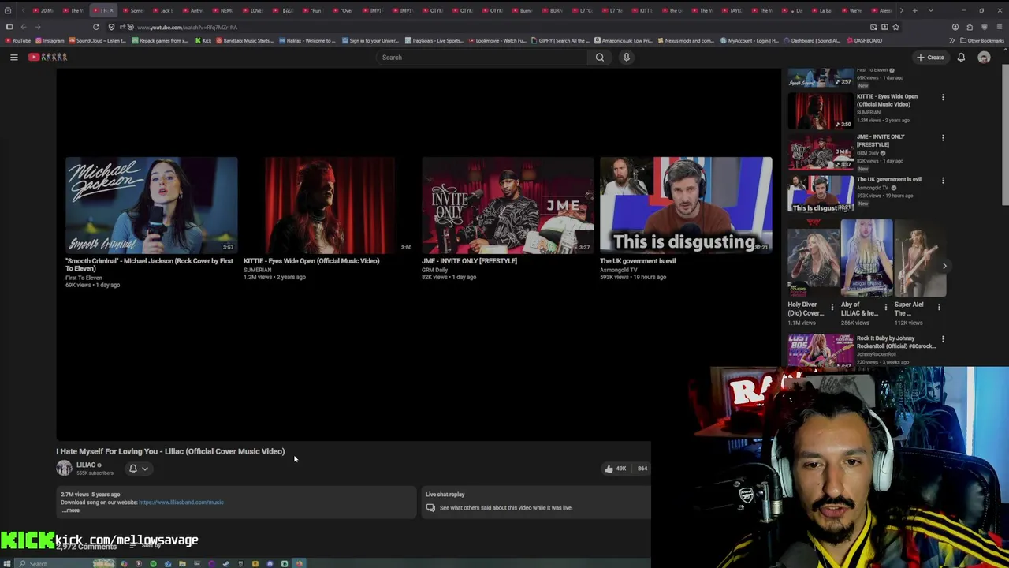This screenshot has width=1009, height=568.
Task: Open the SoundCloud bookmark
Action: pyautogui.click(x=99, y=40)
